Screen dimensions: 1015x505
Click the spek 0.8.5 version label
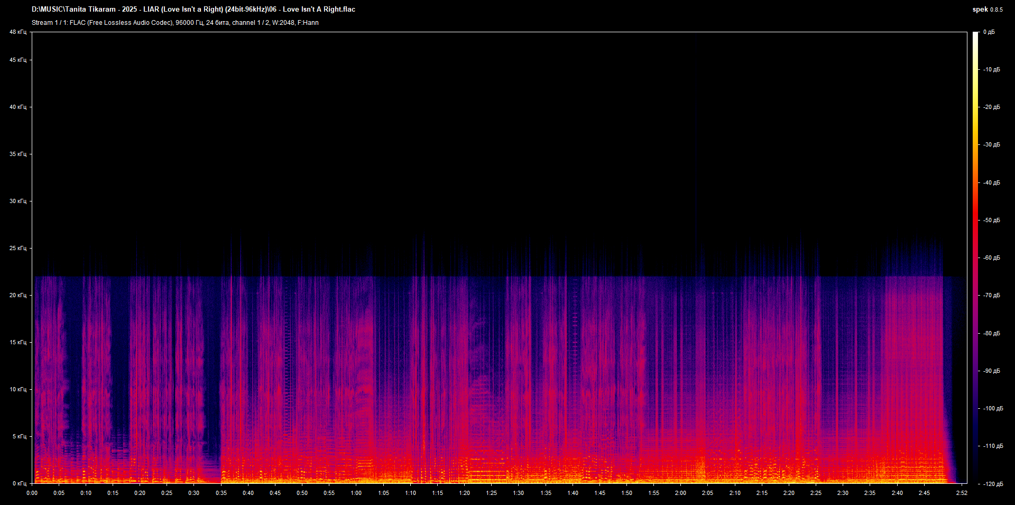[x=987, y=10]
